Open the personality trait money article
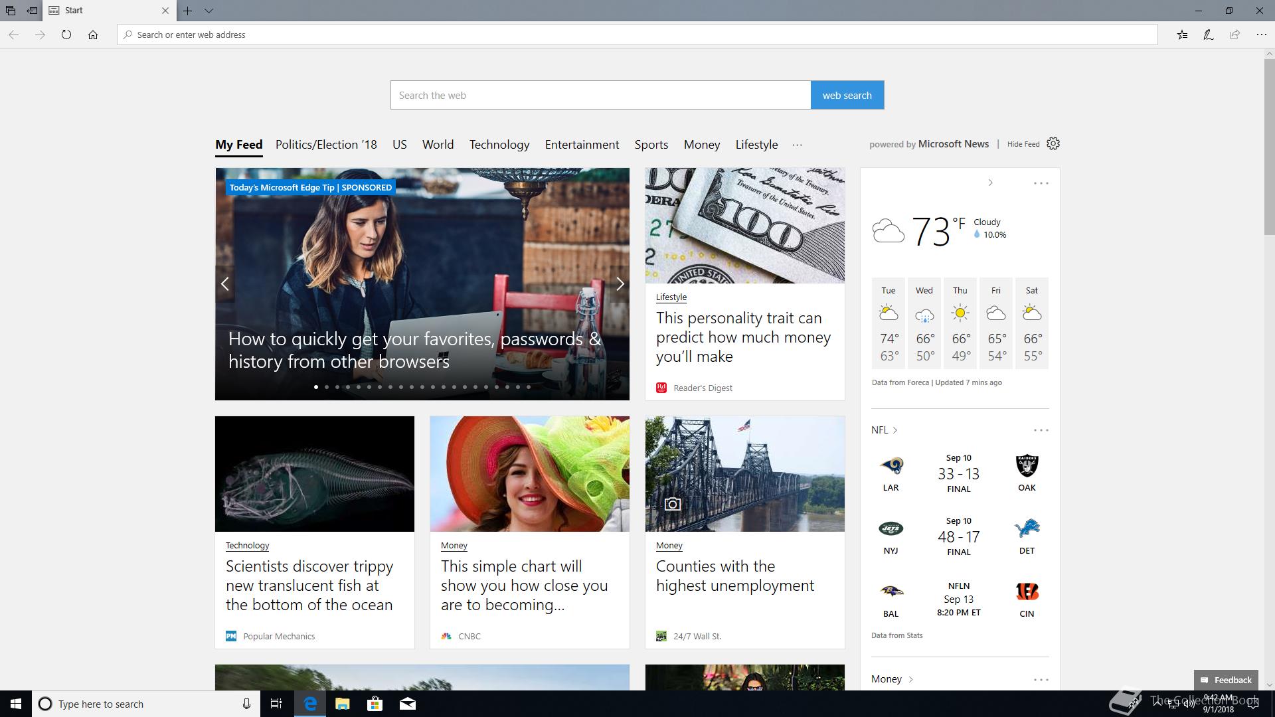 [743, 337]
